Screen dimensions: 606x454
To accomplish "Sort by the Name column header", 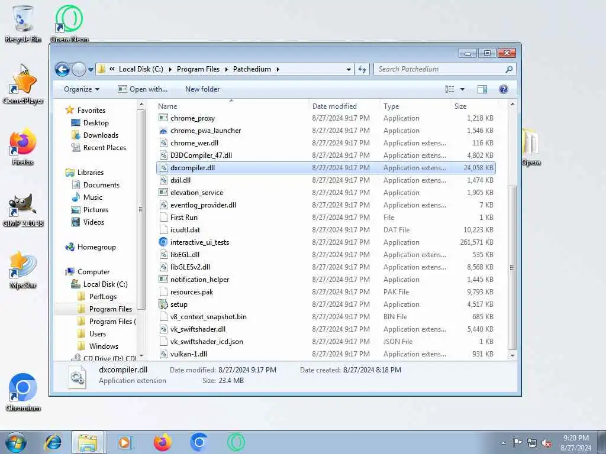I will tap(231, 106).
